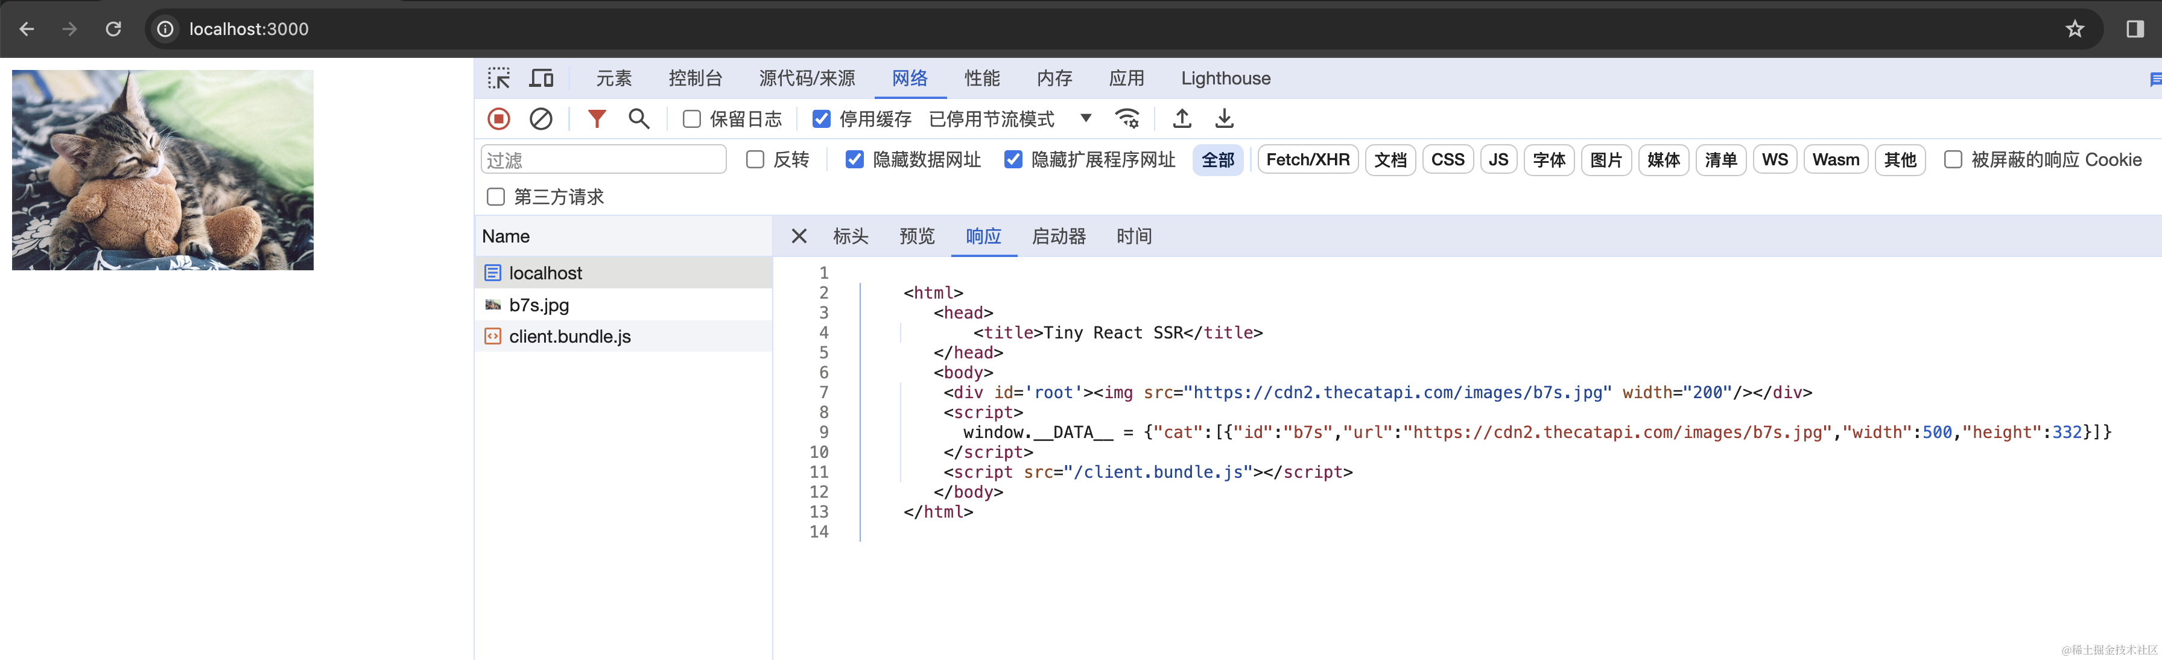This screenshot has height=660, width=2162.
Task: Open network conditions wifi icon
Action: (1127, 119)
